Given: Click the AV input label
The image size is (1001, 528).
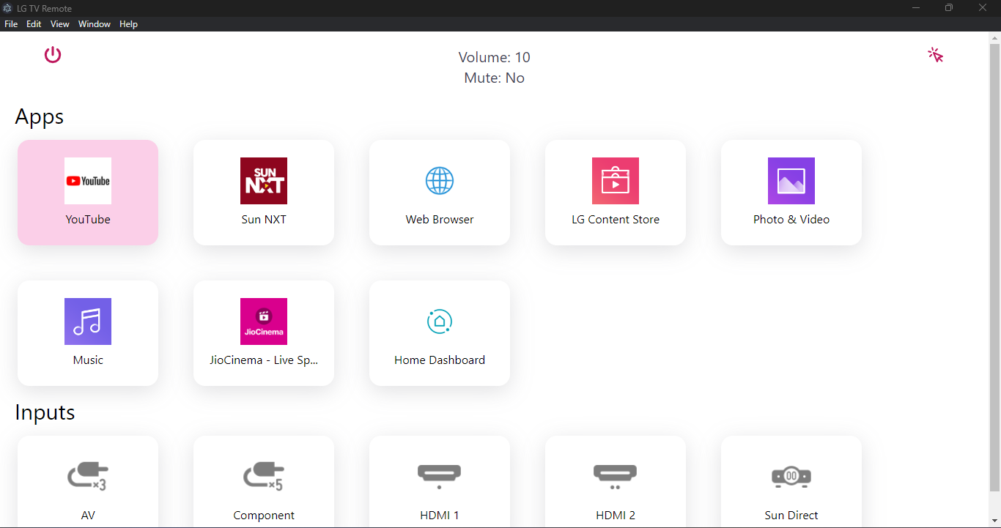Looking at the screenshot, I should (x=88, y=515).
